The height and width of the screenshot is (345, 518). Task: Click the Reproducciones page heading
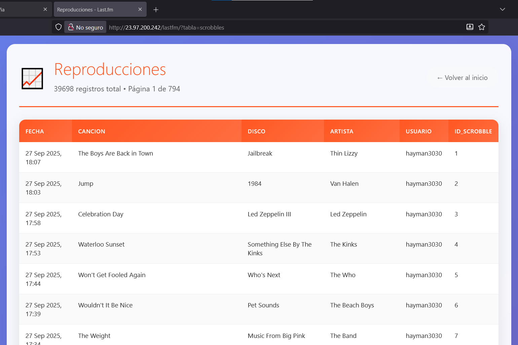[110, 70]
